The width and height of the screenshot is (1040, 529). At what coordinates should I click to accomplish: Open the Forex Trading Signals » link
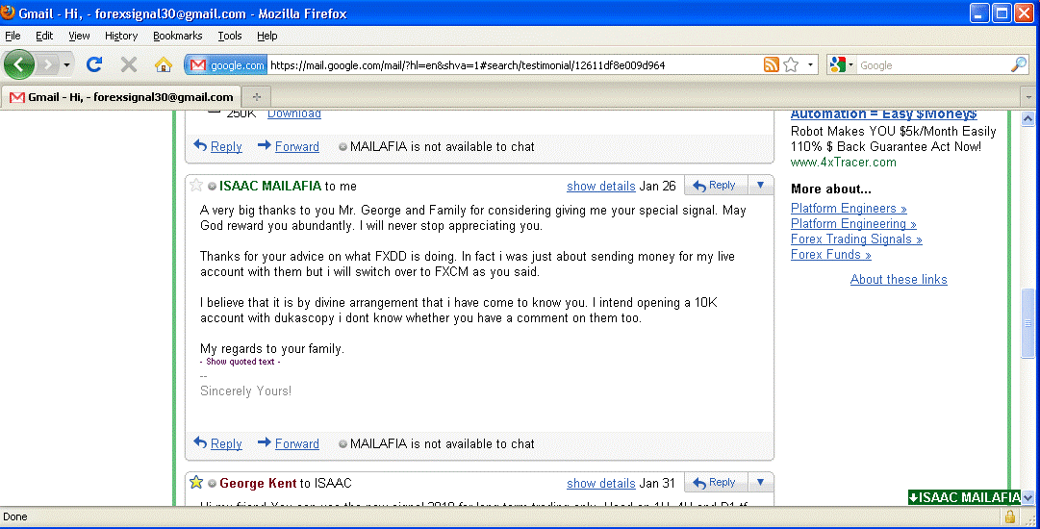coord(856,239)
